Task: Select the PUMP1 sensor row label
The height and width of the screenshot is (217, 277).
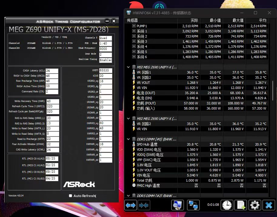Action: [x=142, y=26]
